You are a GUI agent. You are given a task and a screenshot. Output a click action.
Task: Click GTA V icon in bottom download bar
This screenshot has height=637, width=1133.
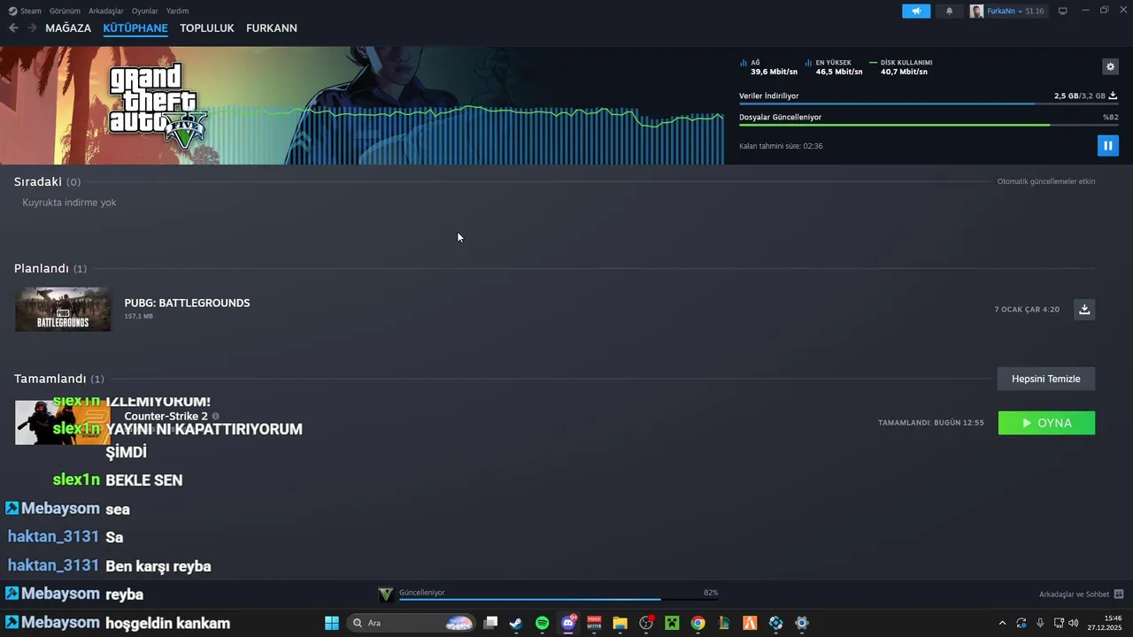(385, 594)
